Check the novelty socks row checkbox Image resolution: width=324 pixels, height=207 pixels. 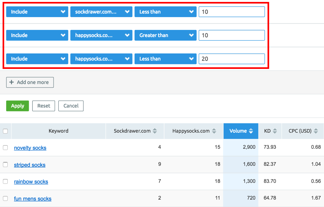coord(5,148)
